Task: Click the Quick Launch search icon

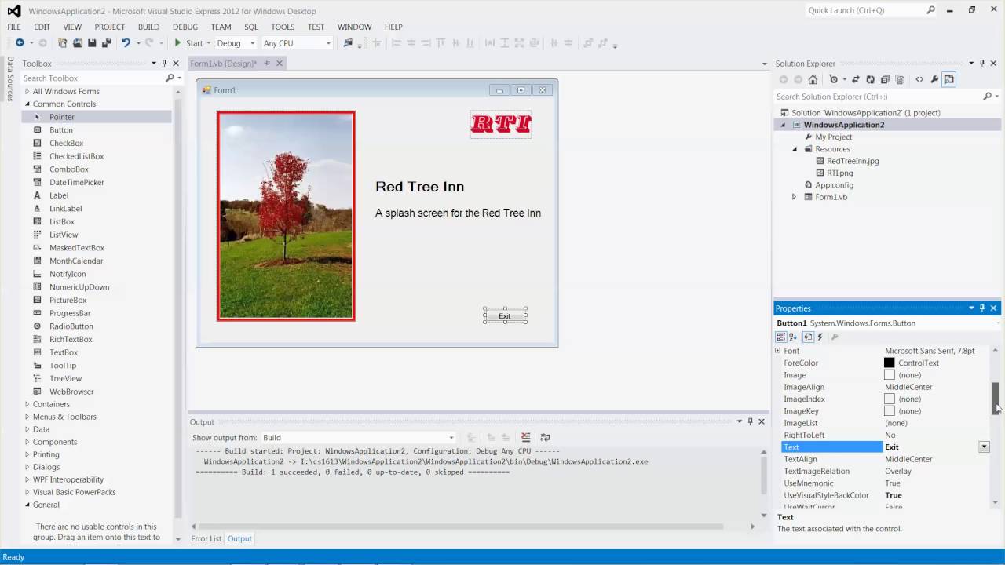Action: (930, 10)
